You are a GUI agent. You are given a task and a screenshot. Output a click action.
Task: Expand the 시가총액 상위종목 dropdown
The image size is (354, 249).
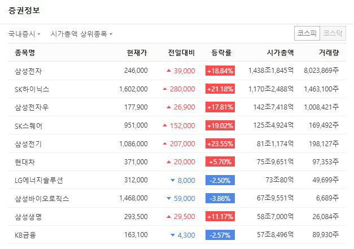pos(81,34)
